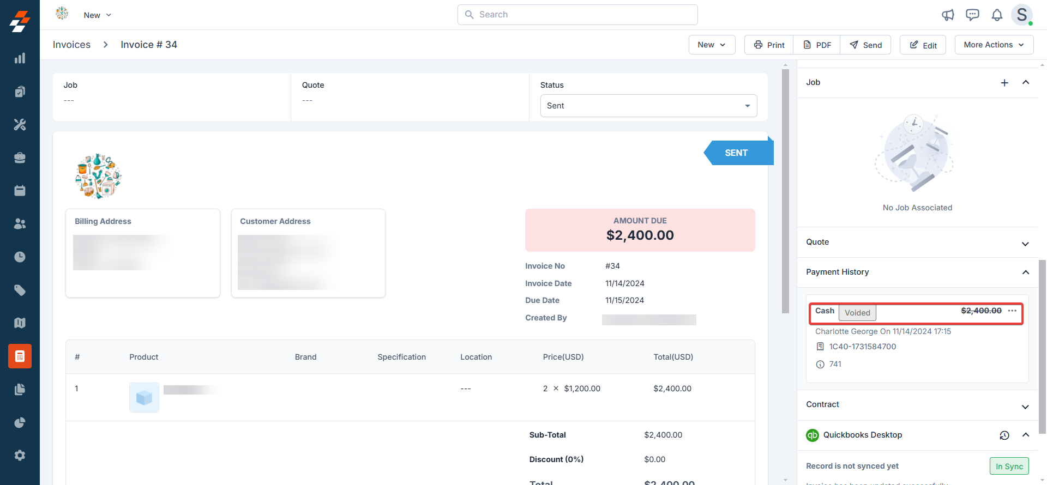
Task: Click the Sub-Total value $2,400.00
Action: 663,435
